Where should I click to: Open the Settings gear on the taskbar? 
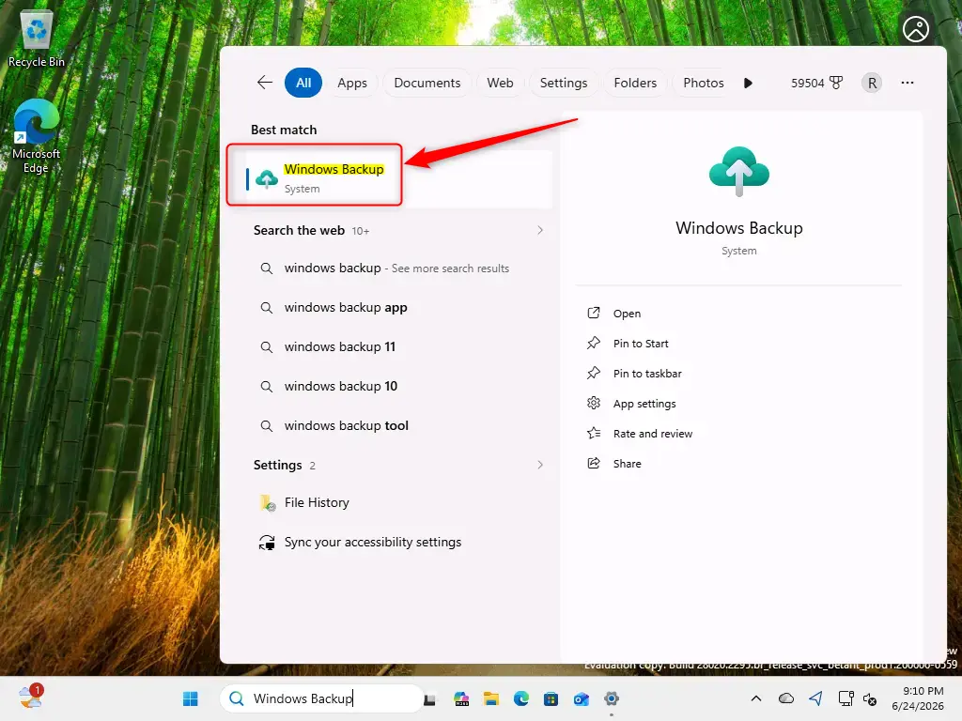coord(611,698)
